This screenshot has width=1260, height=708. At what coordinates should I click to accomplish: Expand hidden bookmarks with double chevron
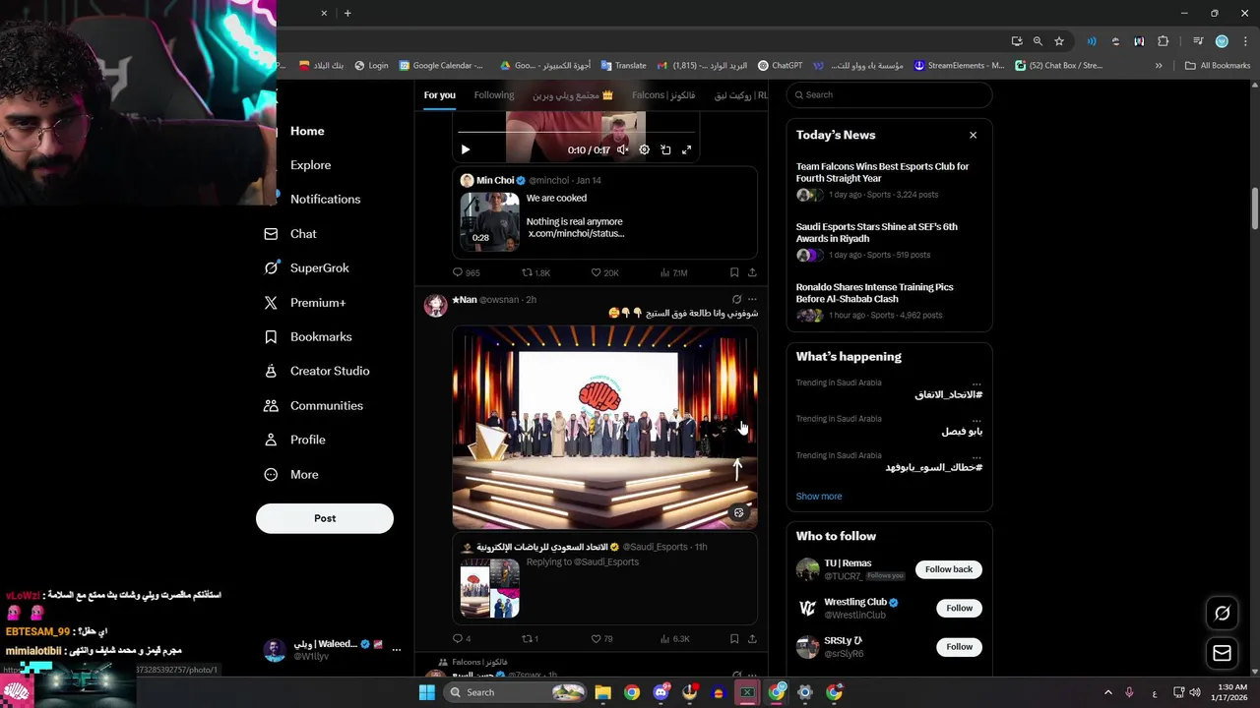click(x=1159, y=66)
